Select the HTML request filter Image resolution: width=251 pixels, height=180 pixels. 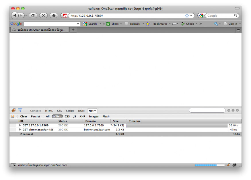[x=57, y=116]
